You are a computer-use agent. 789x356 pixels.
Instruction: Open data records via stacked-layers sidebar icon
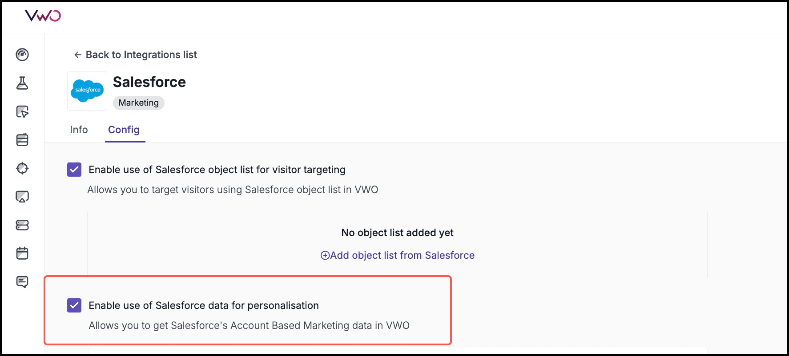click(22, 225)
